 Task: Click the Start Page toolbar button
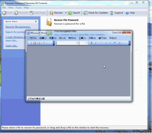pos(37,13)
